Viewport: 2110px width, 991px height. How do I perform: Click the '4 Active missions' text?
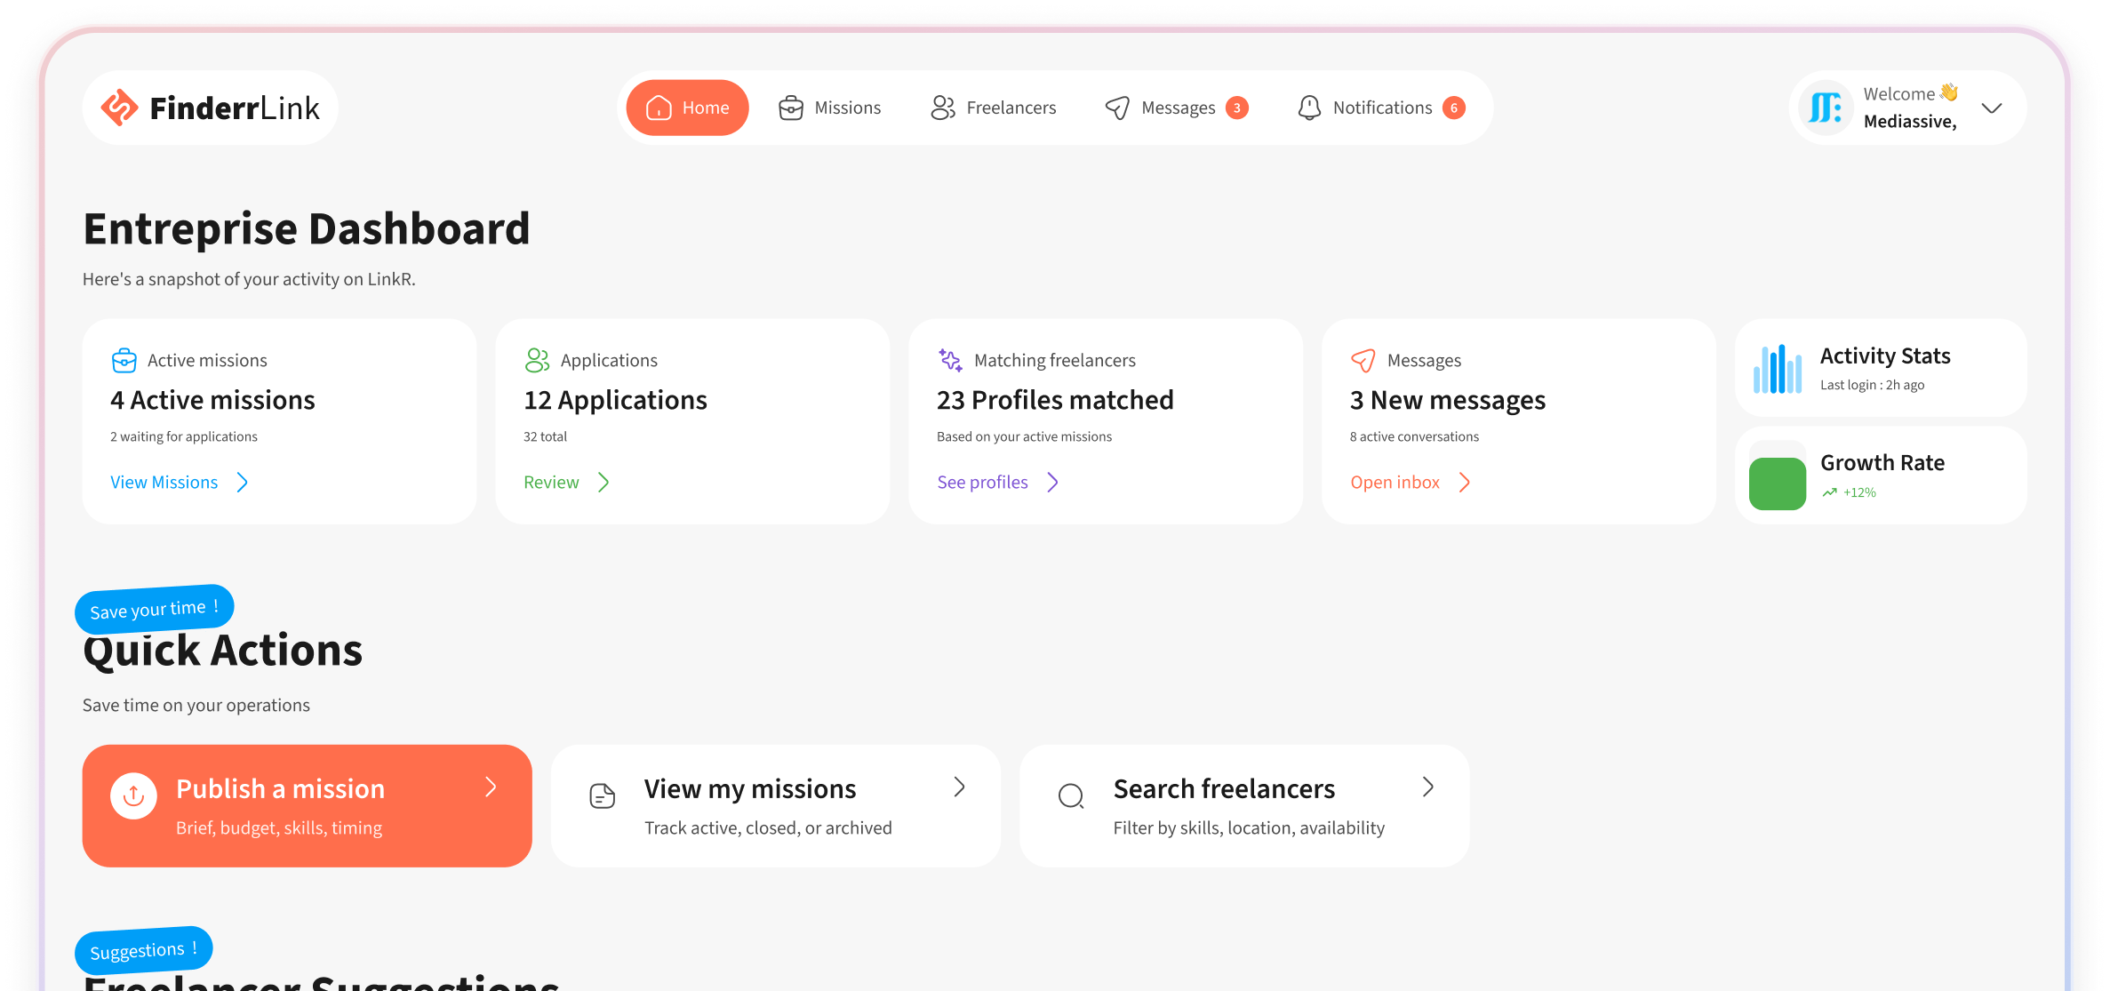pos(212,400)
